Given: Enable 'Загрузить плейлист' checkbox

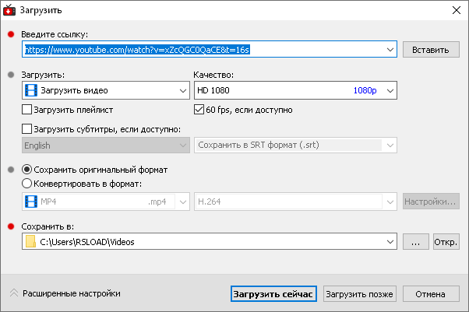Looking at the screenshot, I should tap(27, 110).
